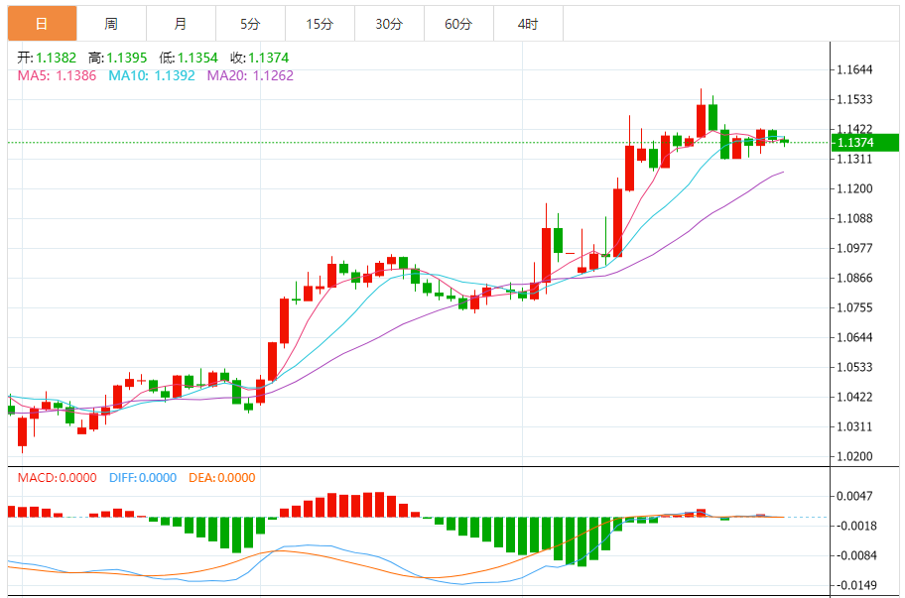Screen dimensions: 905x598
Task: Click the 1.0200 price axis label
Action: (854, 456)
